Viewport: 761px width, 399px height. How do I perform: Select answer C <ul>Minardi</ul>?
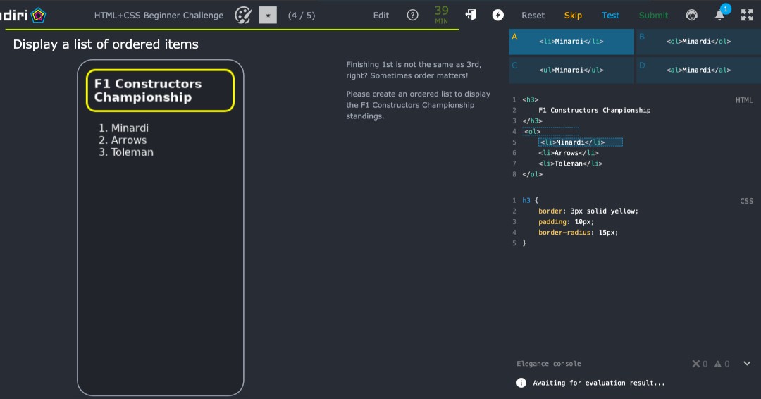tap(571, 70)
